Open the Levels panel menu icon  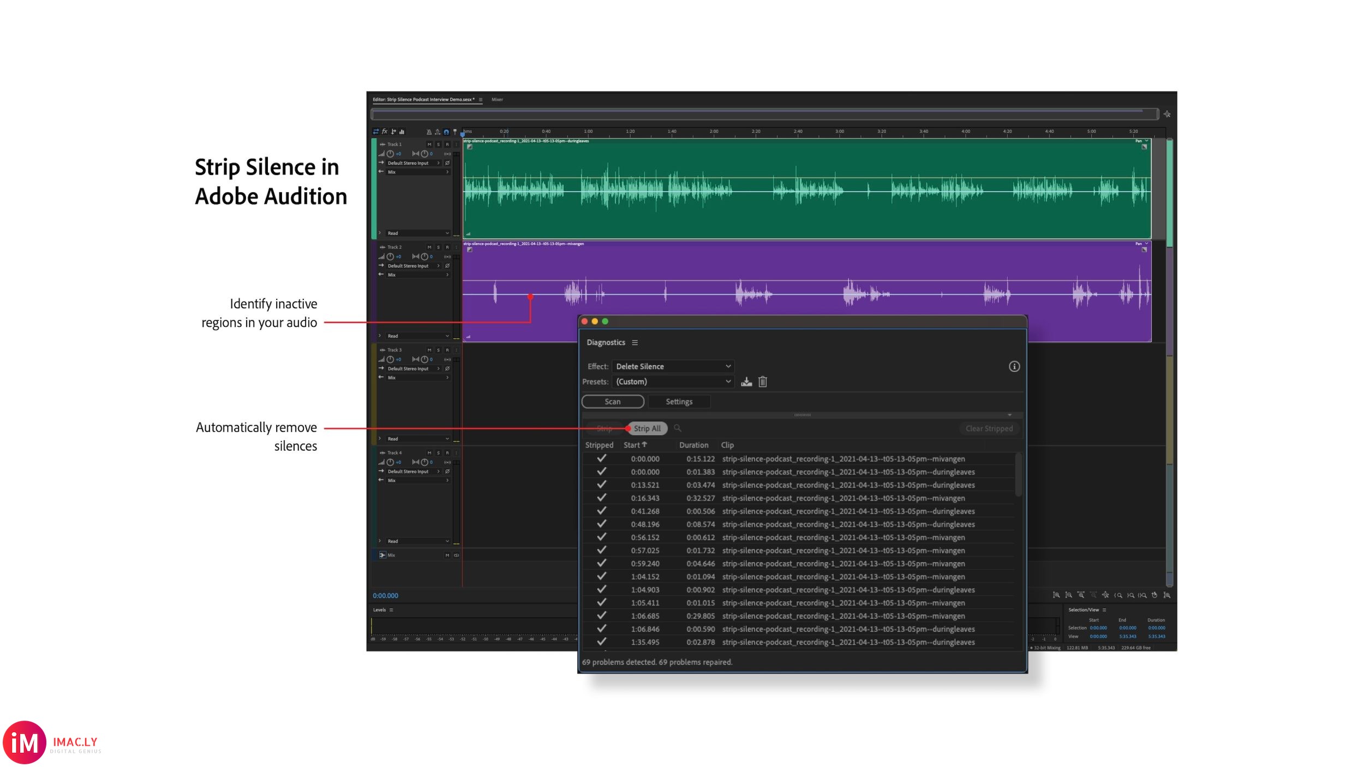[x=391, y=610]
